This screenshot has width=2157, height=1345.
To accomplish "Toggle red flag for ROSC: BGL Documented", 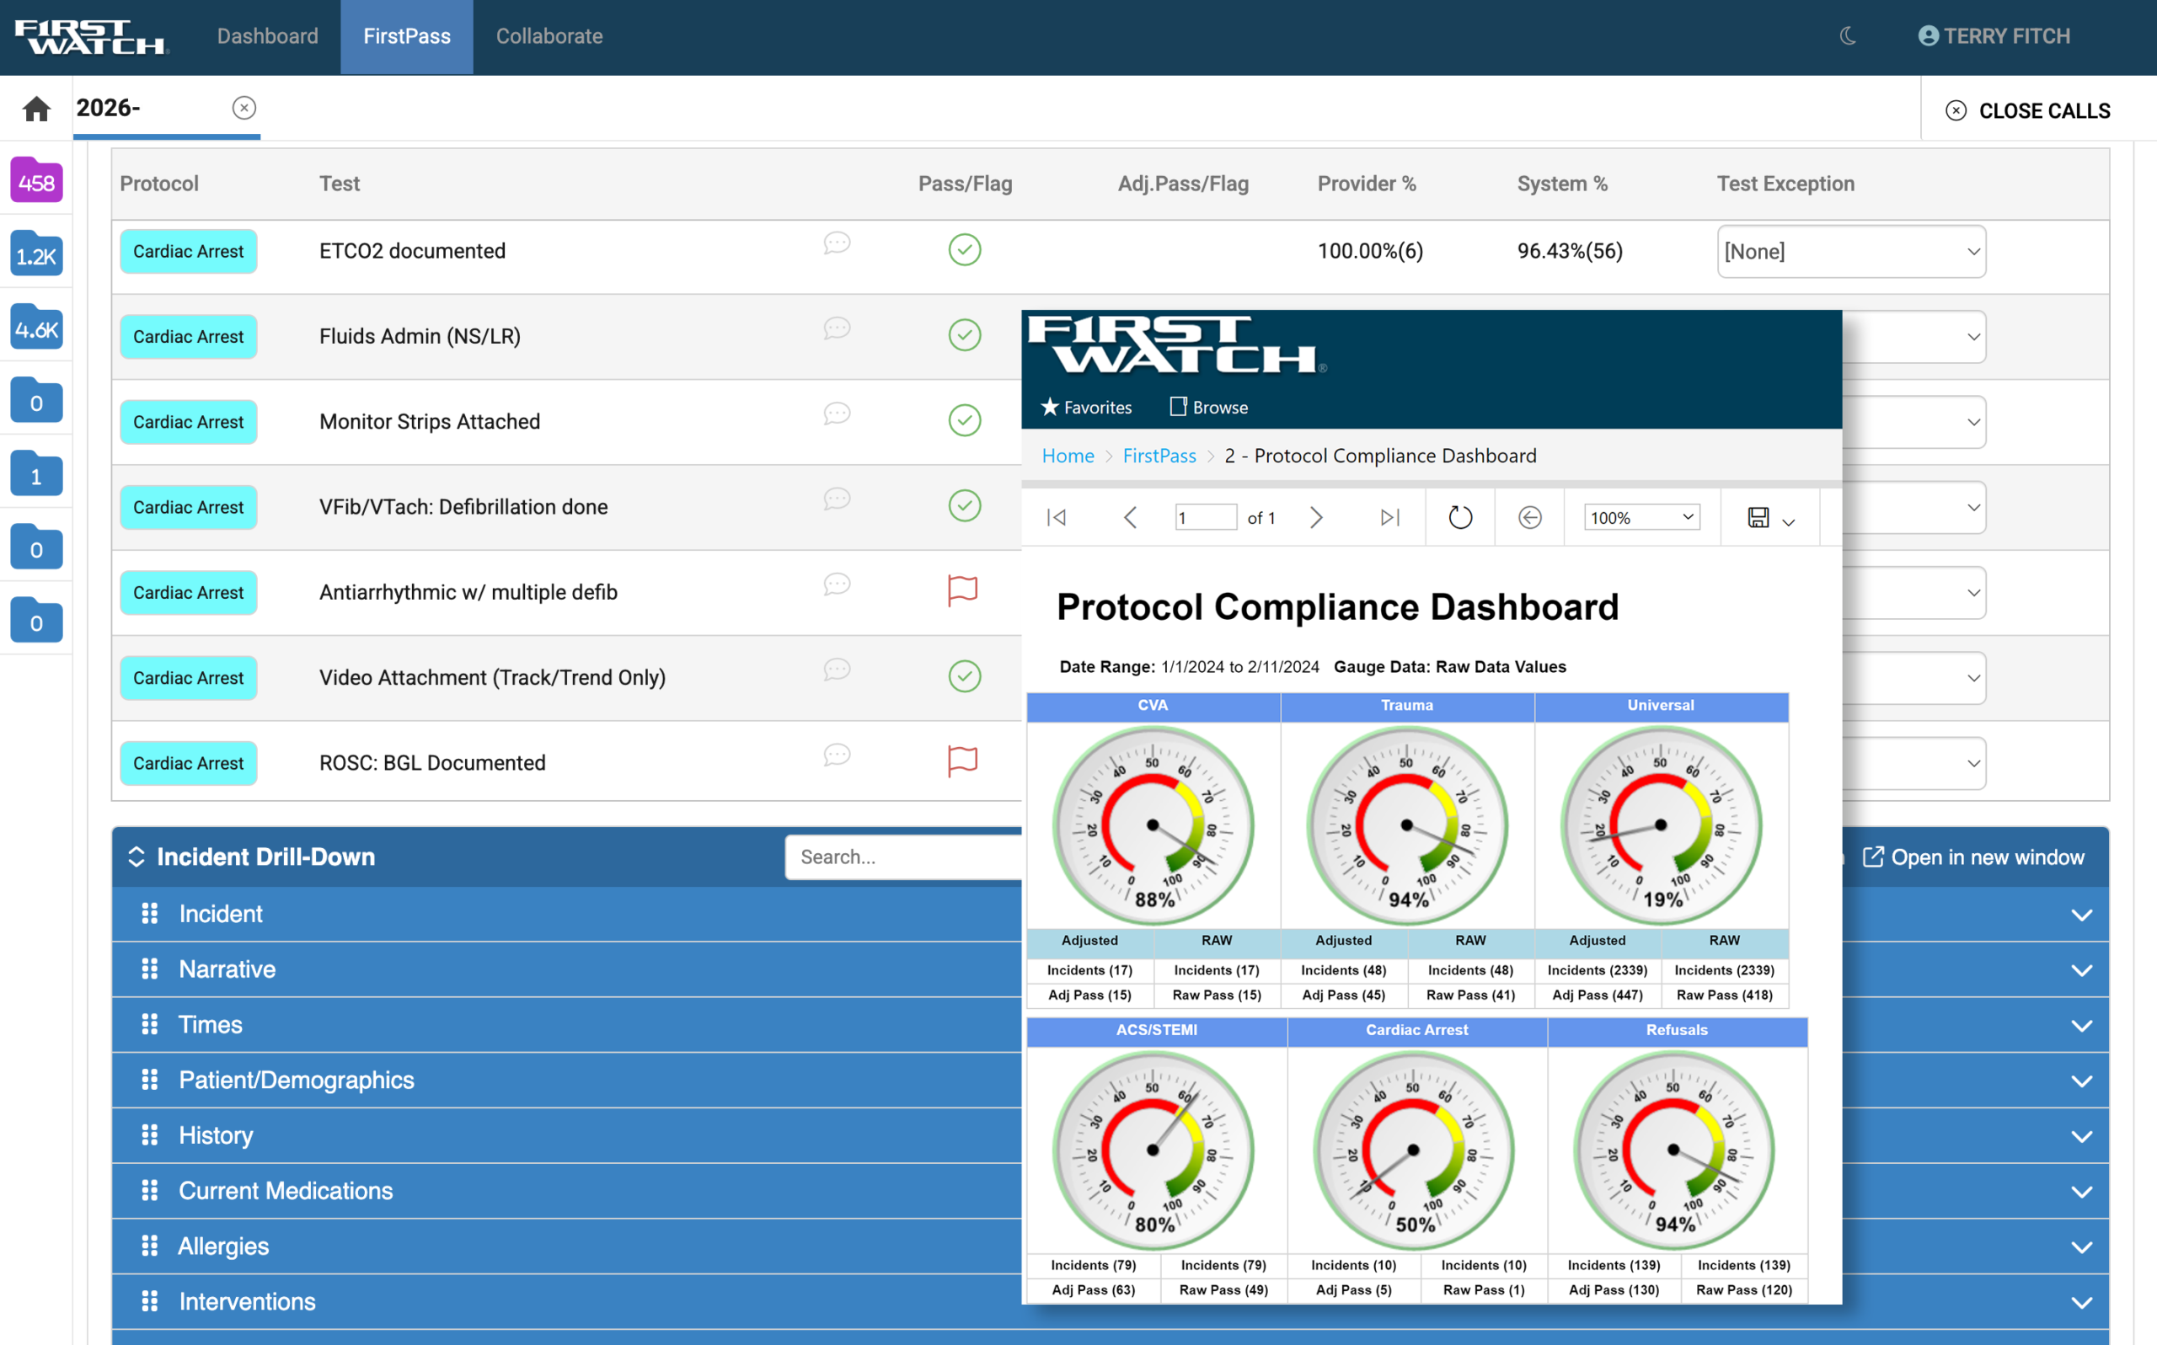I will pyautogui.click(x=963, y=761).
